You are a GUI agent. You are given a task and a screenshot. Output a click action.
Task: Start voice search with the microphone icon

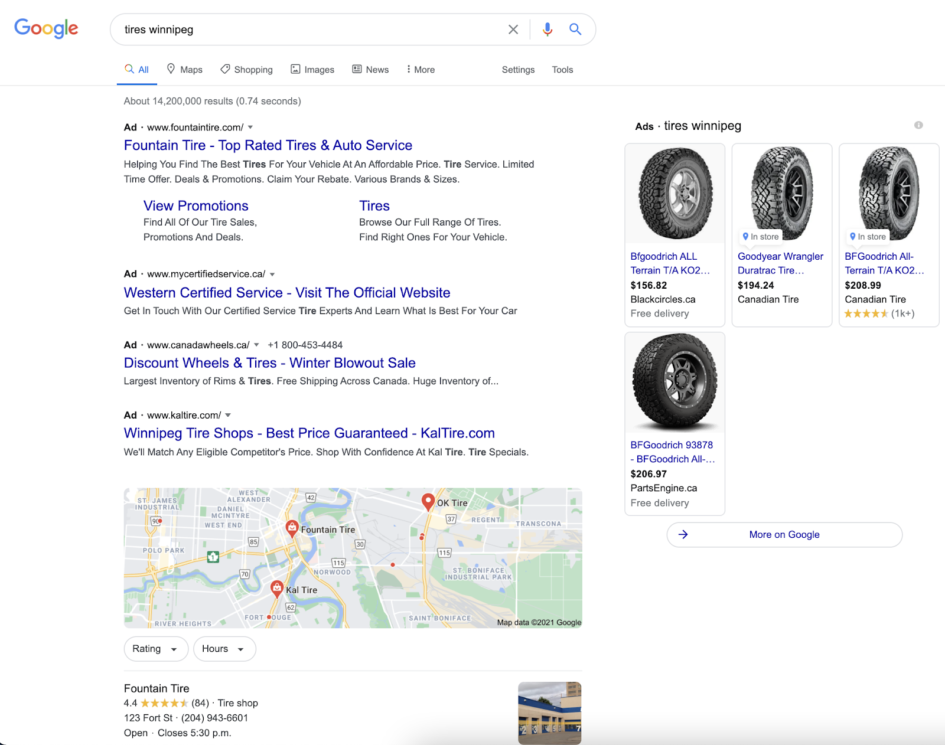(x=548, y=30)
